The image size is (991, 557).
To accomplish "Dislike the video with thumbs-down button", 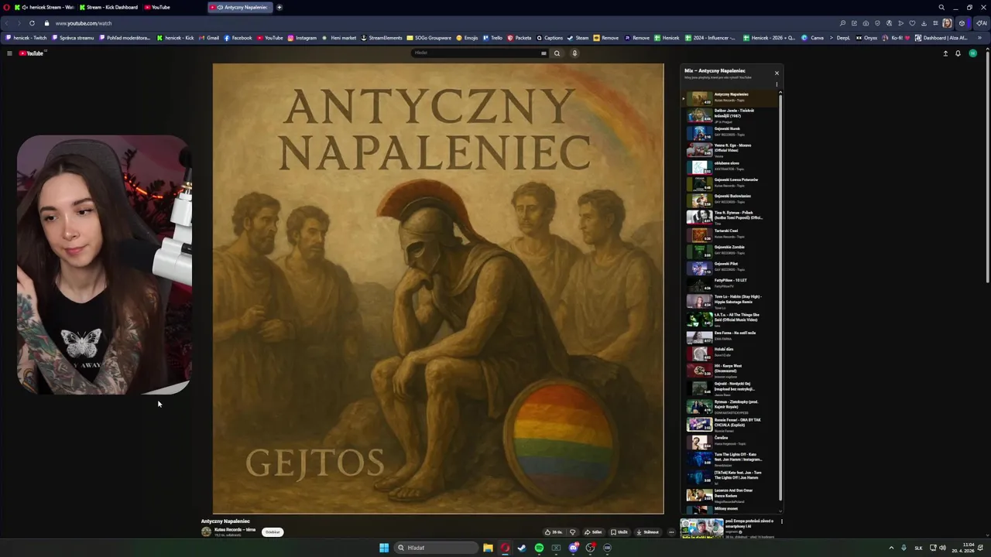I will coord(573,532).
